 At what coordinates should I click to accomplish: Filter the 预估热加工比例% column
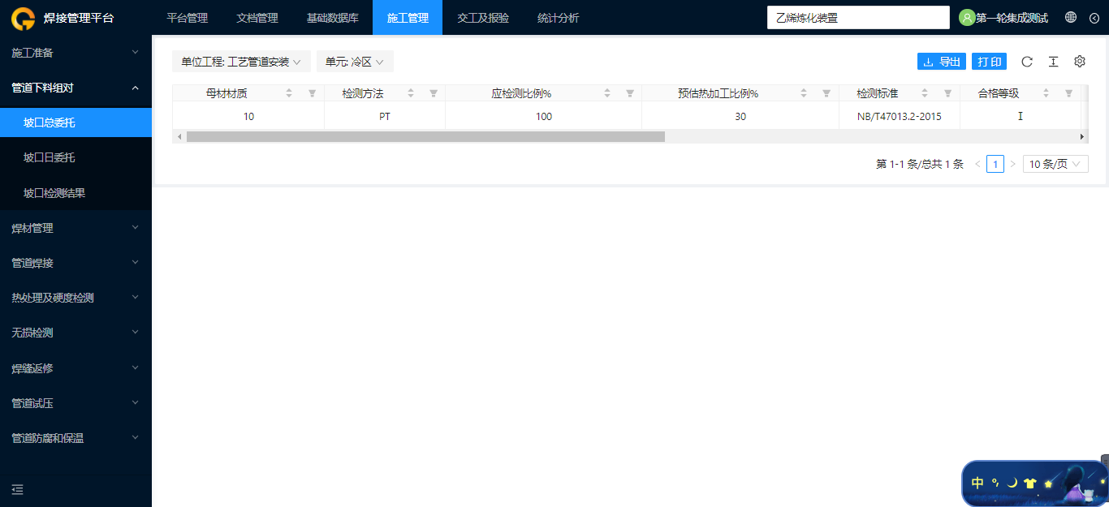(826, 93)
